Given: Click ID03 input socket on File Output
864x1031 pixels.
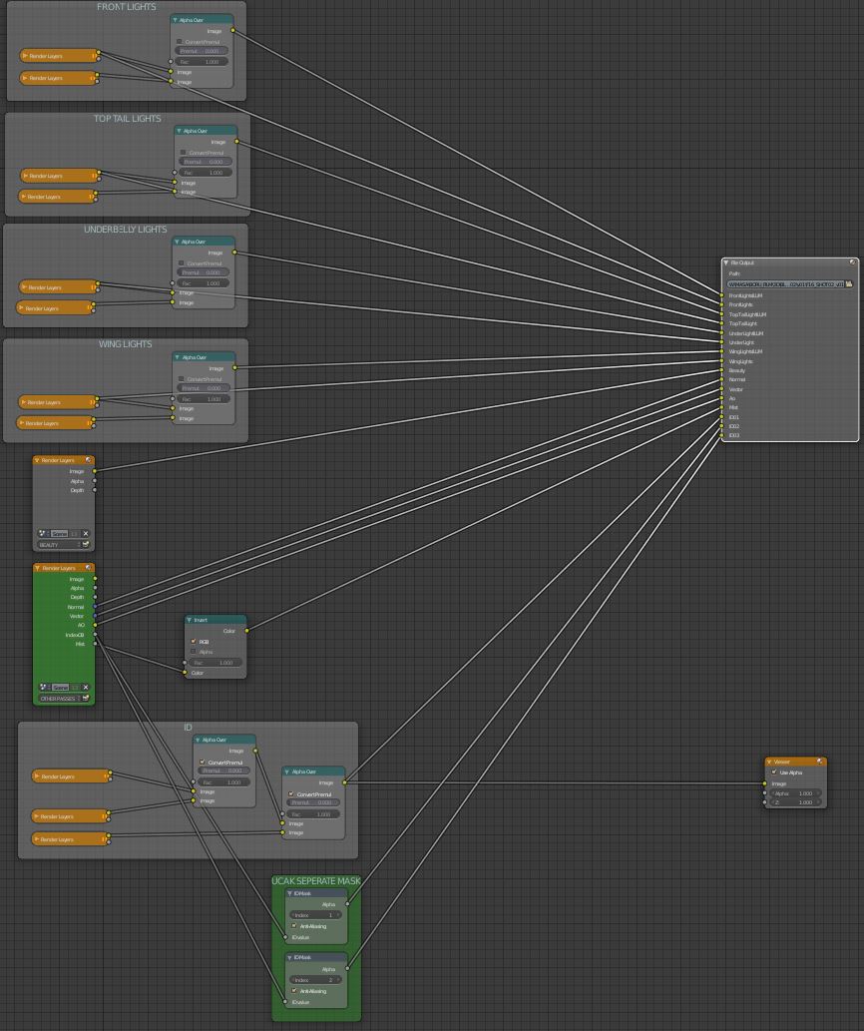Looking at the screenshot, I should (722, 435).
